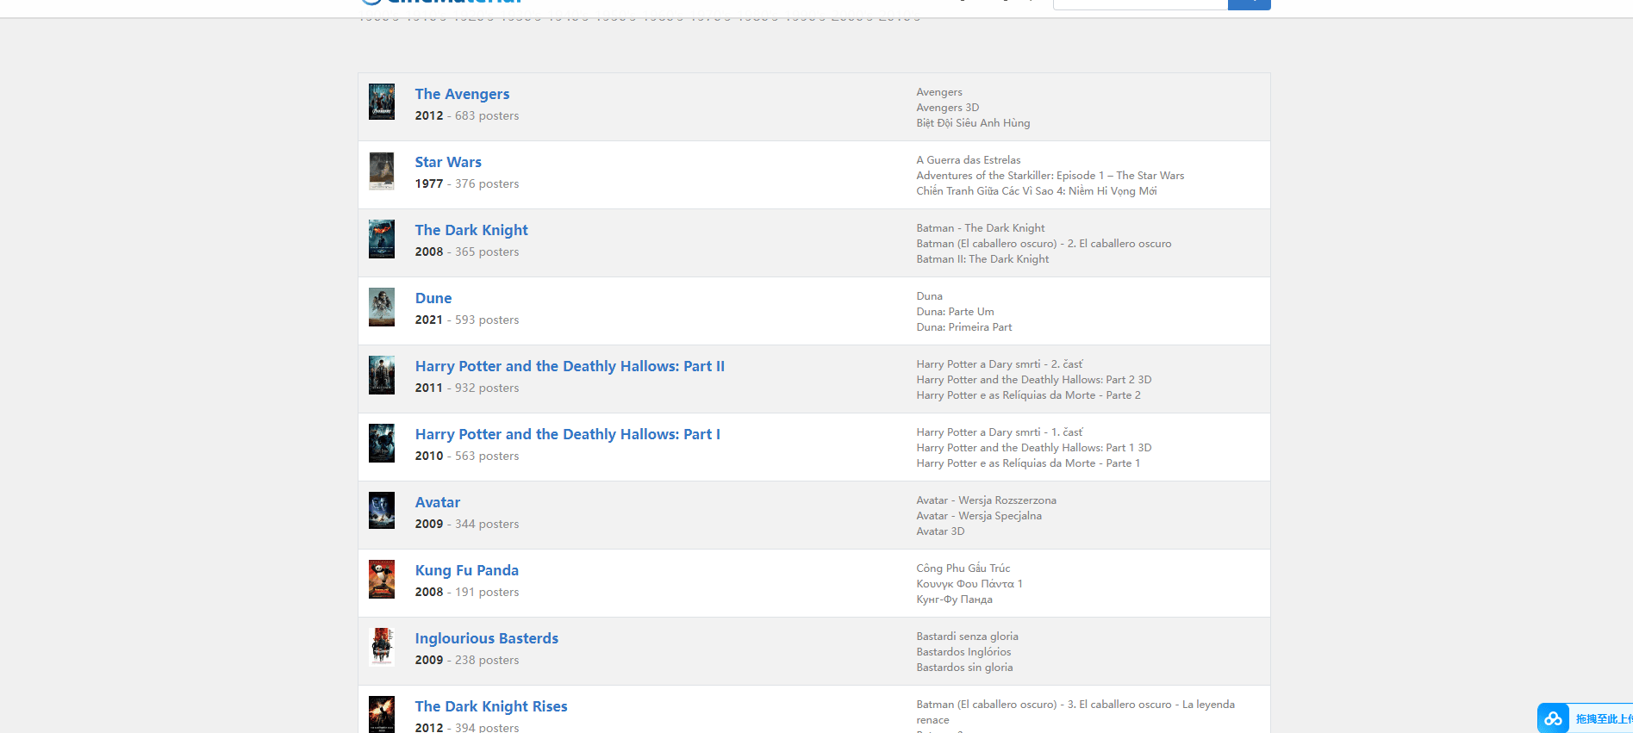Select alternate title "Duna: Parte Um"

pyautogui.click(x=955, y=312)
